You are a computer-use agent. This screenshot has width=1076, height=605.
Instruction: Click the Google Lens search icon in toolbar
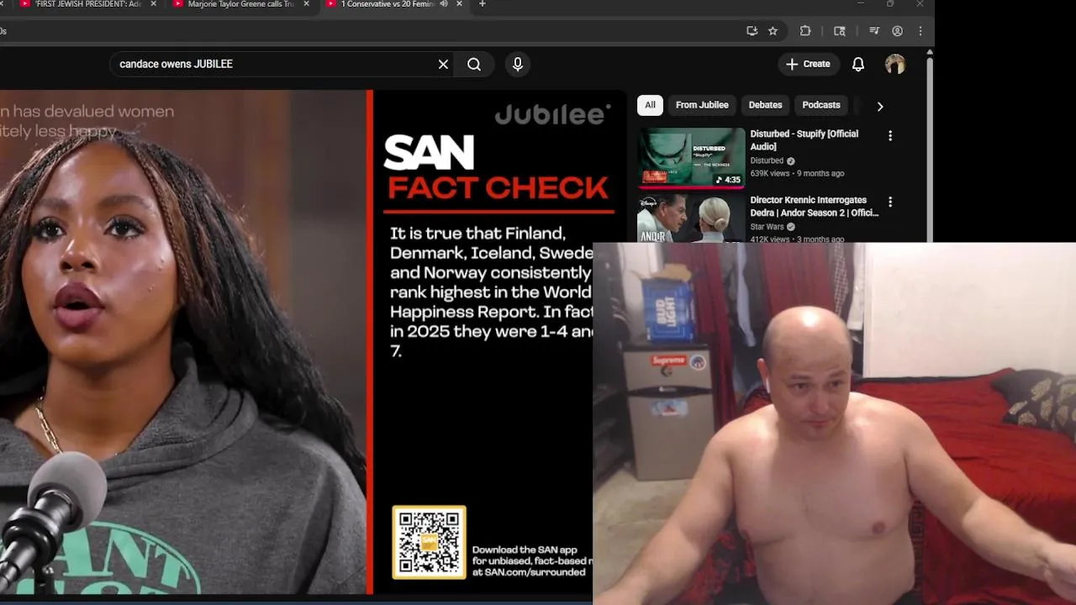click(x=839, y=31)
